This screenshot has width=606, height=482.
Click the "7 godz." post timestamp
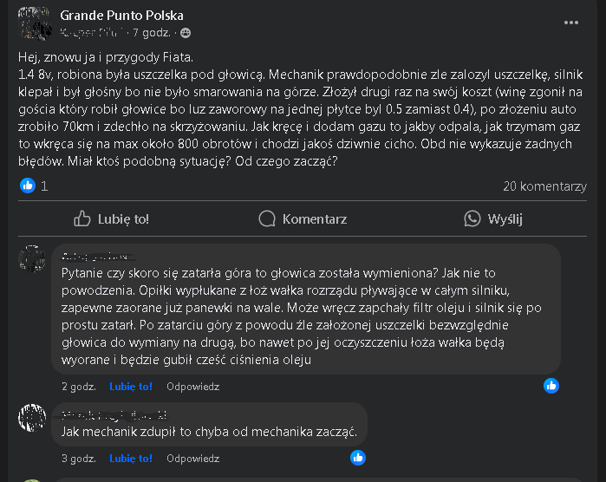tap(154, 33)
